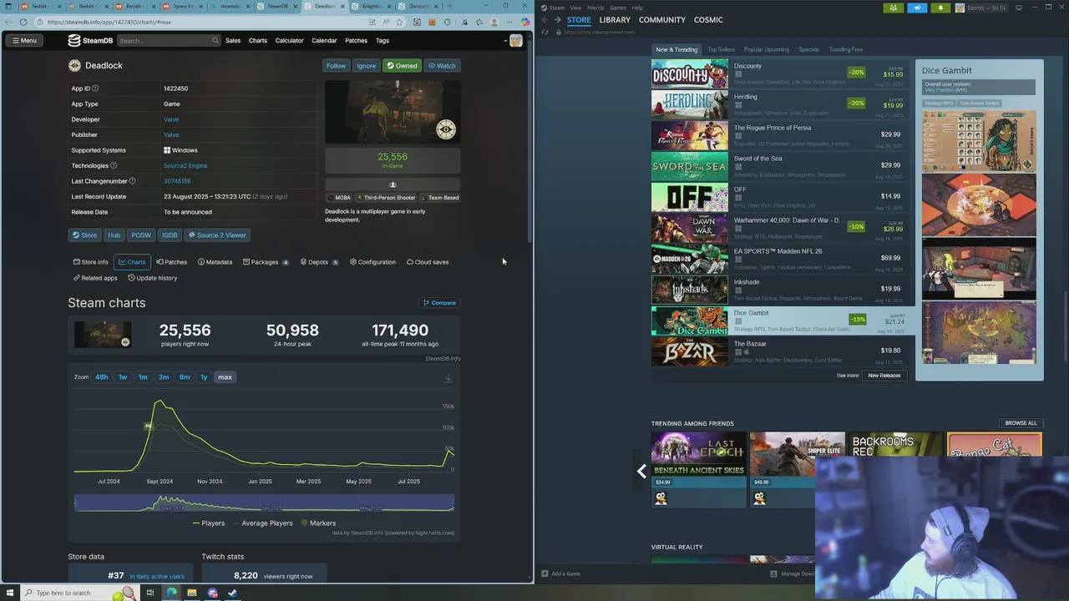
Task: Click the Edge icon in the taskbar
Action: 171,593
